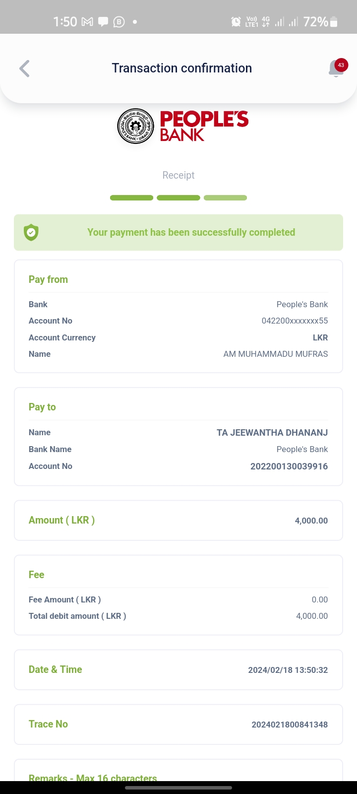357x794 pixels.
Task: Tap the payment successfully completed banner
Action: click(191, 232)
